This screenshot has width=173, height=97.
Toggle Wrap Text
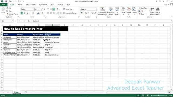68,9
